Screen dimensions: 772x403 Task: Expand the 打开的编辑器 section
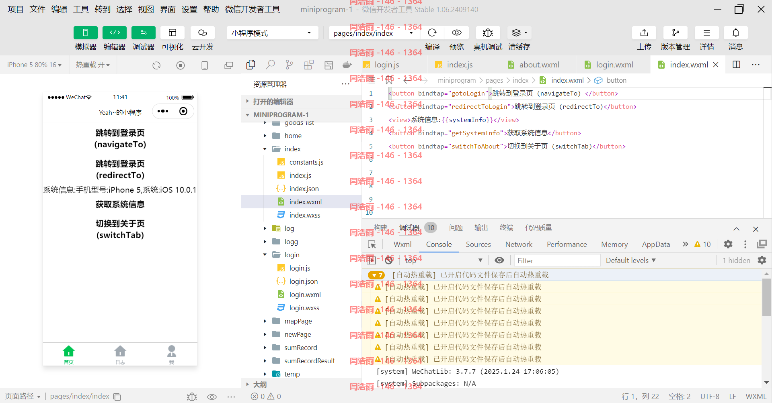click(302, 102)
